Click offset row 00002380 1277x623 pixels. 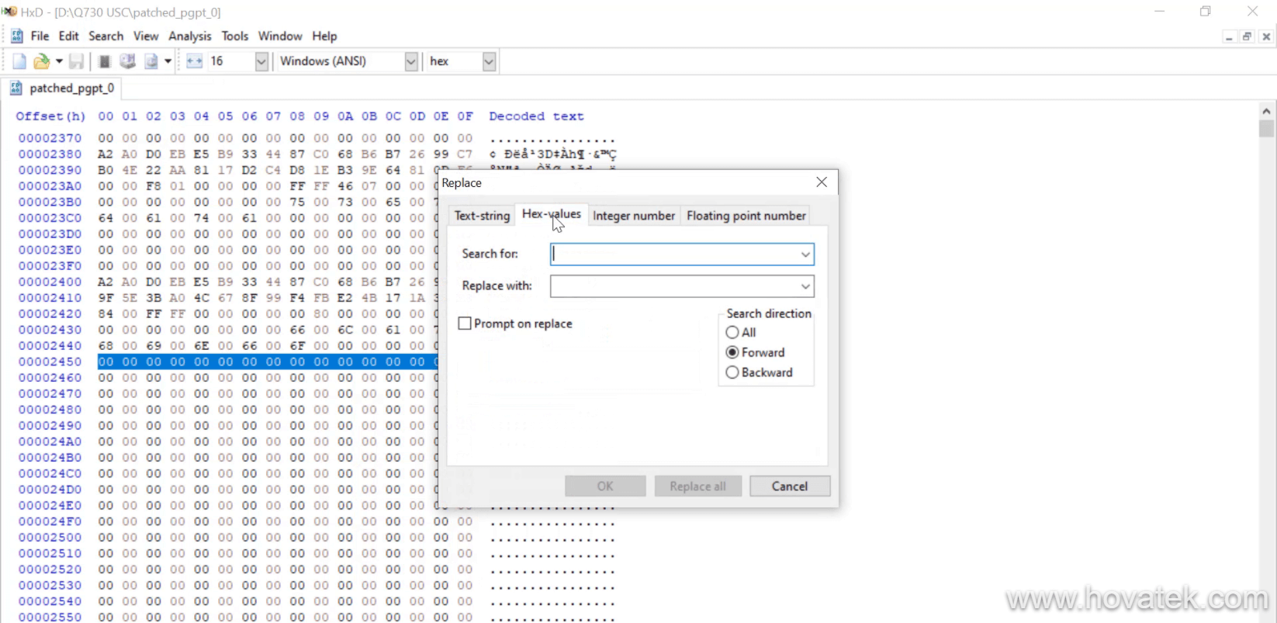click(x=50, y=154)
